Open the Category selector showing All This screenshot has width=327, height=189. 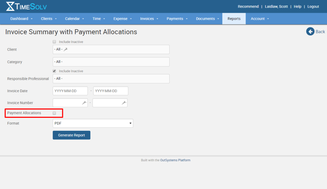[111, 62]
